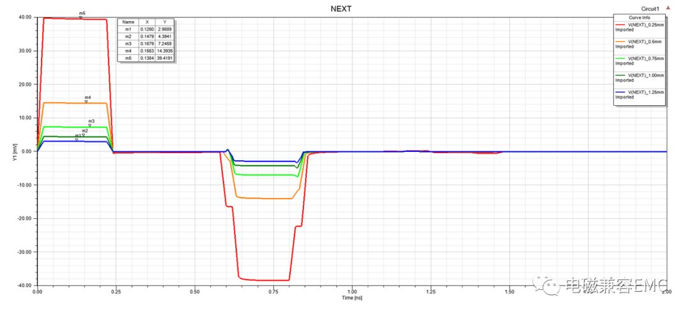Click the 0.50 X-axis tick label
This screenshot has height=316, width=690.
click(195, 291)
